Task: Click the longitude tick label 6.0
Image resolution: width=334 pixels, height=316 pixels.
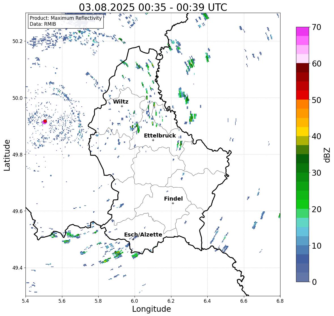Action: (135, 301)
